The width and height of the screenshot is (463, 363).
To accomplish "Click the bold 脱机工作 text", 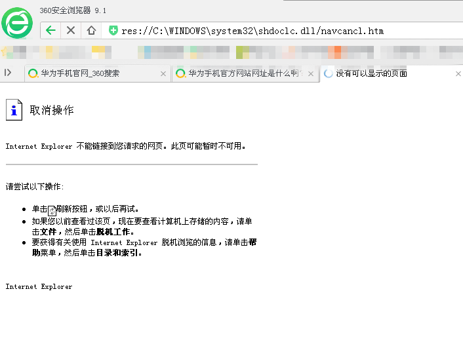I will click(x=113, y=232).
